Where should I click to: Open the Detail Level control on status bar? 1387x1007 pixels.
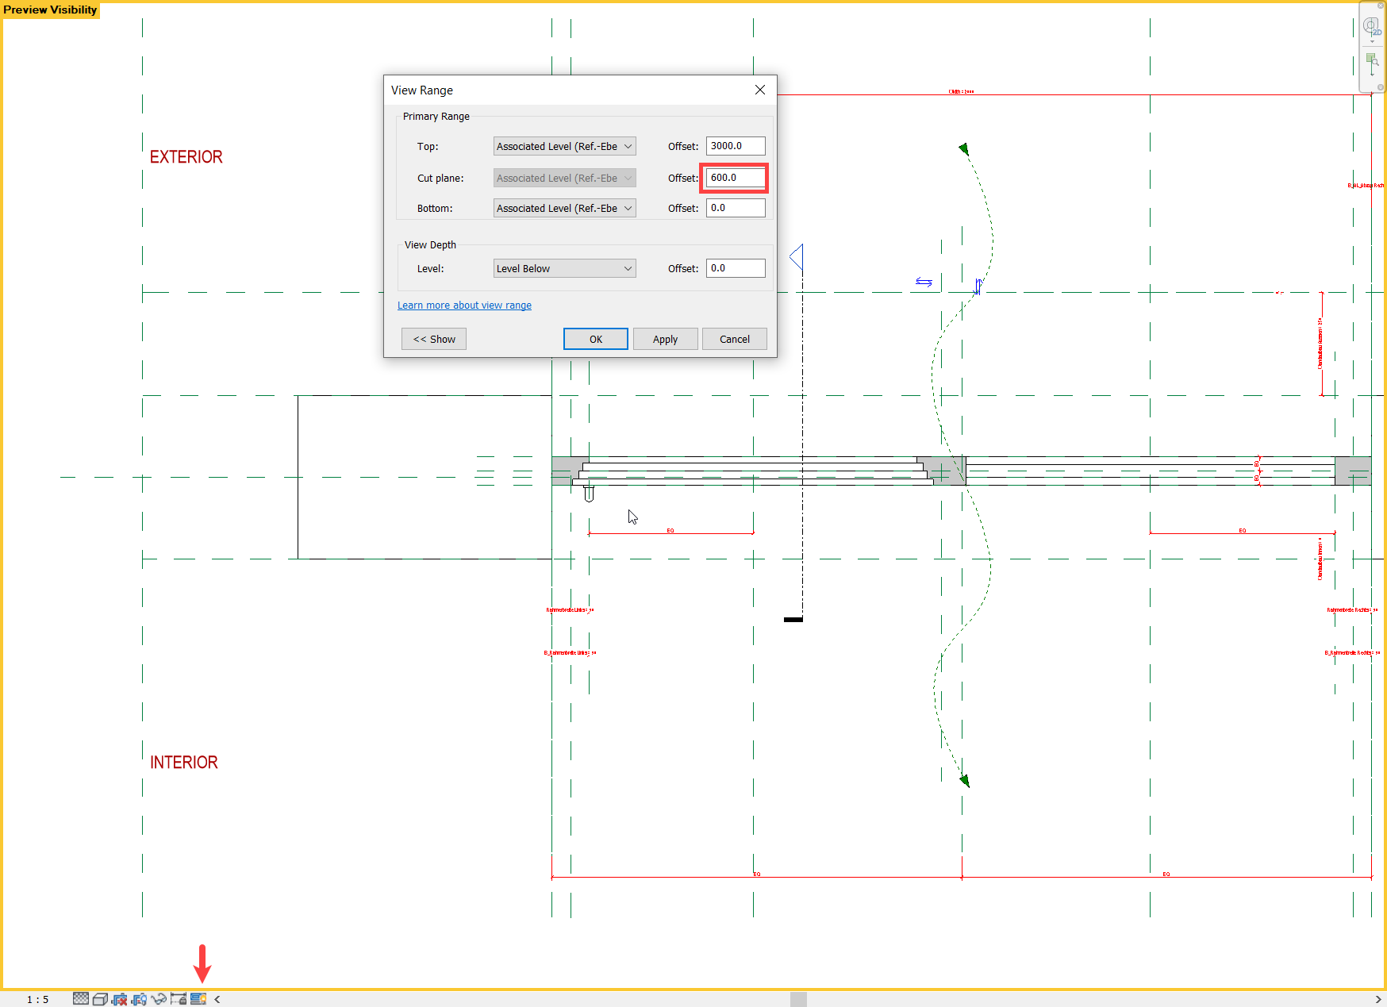80,998
